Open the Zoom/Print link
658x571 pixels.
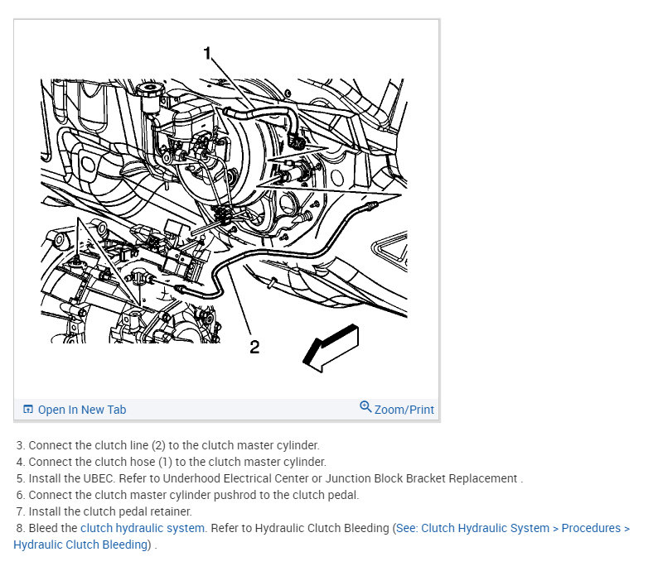tap(404, 410)
